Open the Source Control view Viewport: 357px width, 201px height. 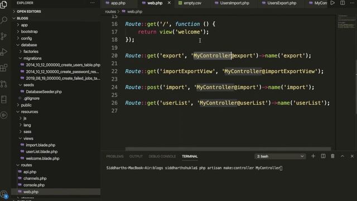click(x=4, y=36)
